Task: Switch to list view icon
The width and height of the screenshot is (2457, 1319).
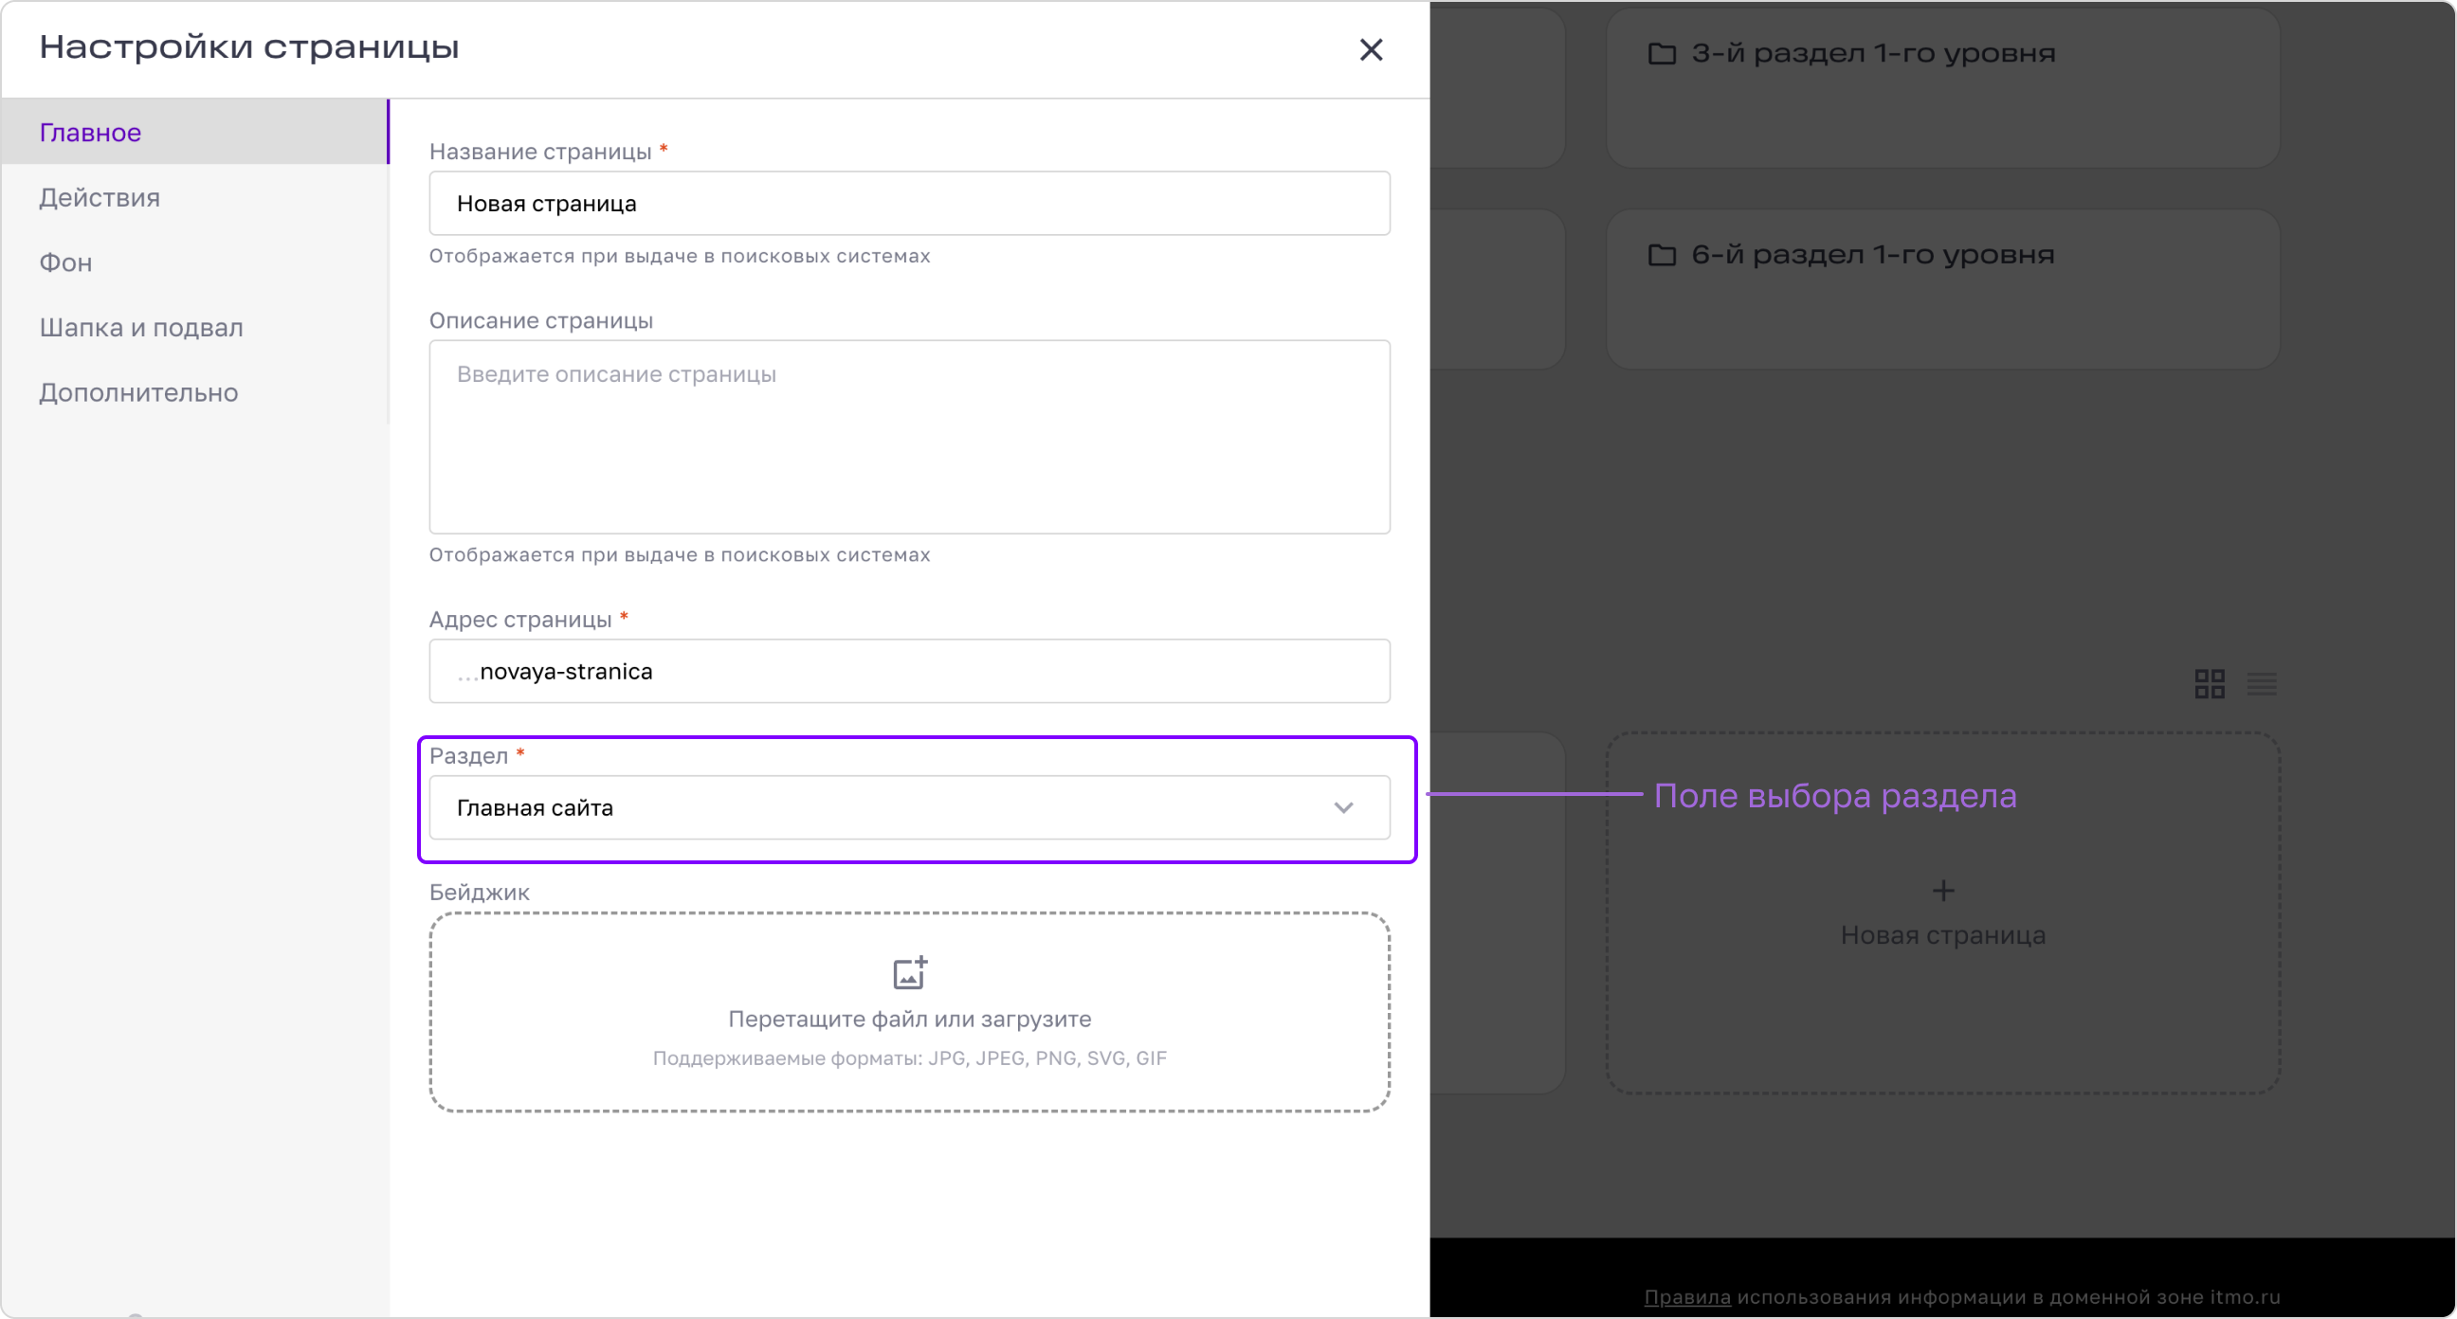Action: [2262, 683]
